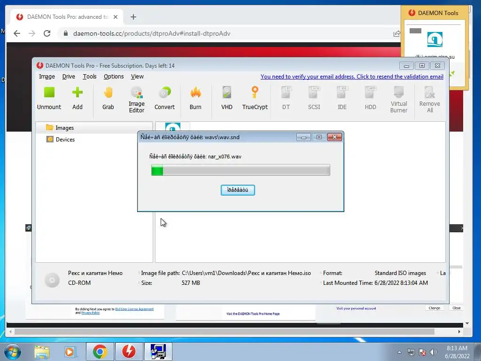The width and height of the screenshot is (481, 361).
Task: Click the Privacy Policy link
Action: (90, 313)
